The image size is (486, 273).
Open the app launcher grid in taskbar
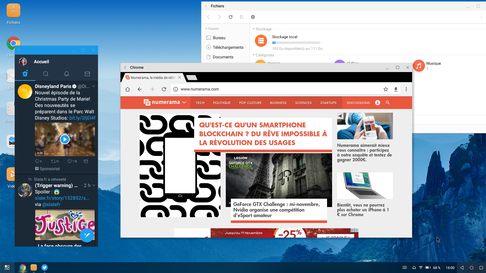7,267
